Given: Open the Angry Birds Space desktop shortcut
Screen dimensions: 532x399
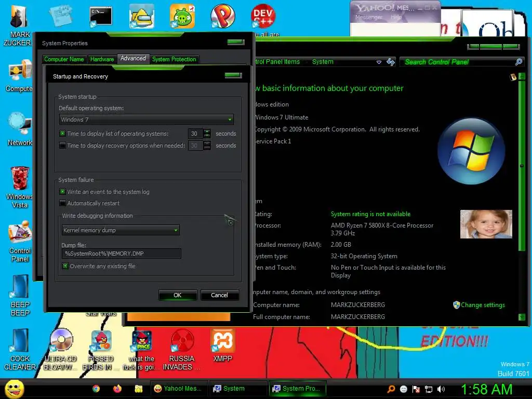Looking at the screenshot, I should click(141, 349).
